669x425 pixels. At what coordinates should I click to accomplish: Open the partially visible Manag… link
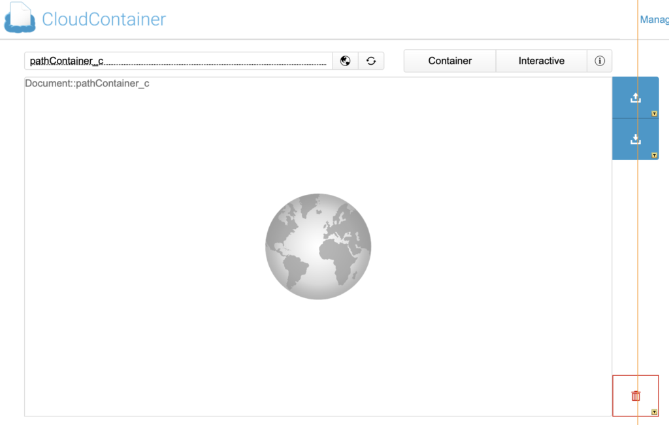tap(654, 20)
